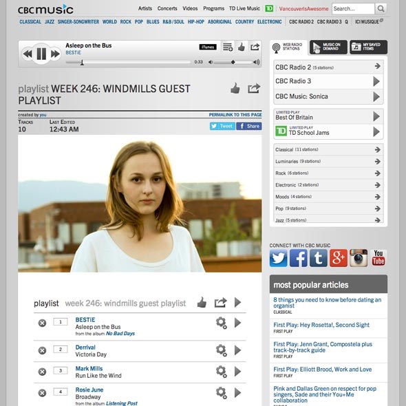Browse the Singer-Songwriter genre
406x406 pixels.
[78, 22]
